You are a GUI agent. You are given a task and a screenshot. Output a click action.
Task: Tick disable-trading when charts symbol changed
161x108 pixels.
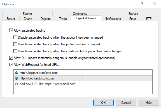coord(15,51)
